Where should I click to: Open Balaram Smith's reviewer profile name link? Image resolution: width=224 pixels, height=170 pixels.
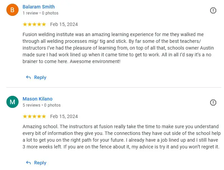click(38, 7)
